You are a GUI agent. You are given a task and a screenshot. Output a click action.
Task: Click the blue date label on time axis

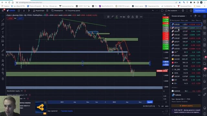[x=150, y=102]
